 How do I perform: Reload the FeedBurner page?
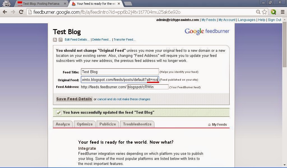(21, 12)
